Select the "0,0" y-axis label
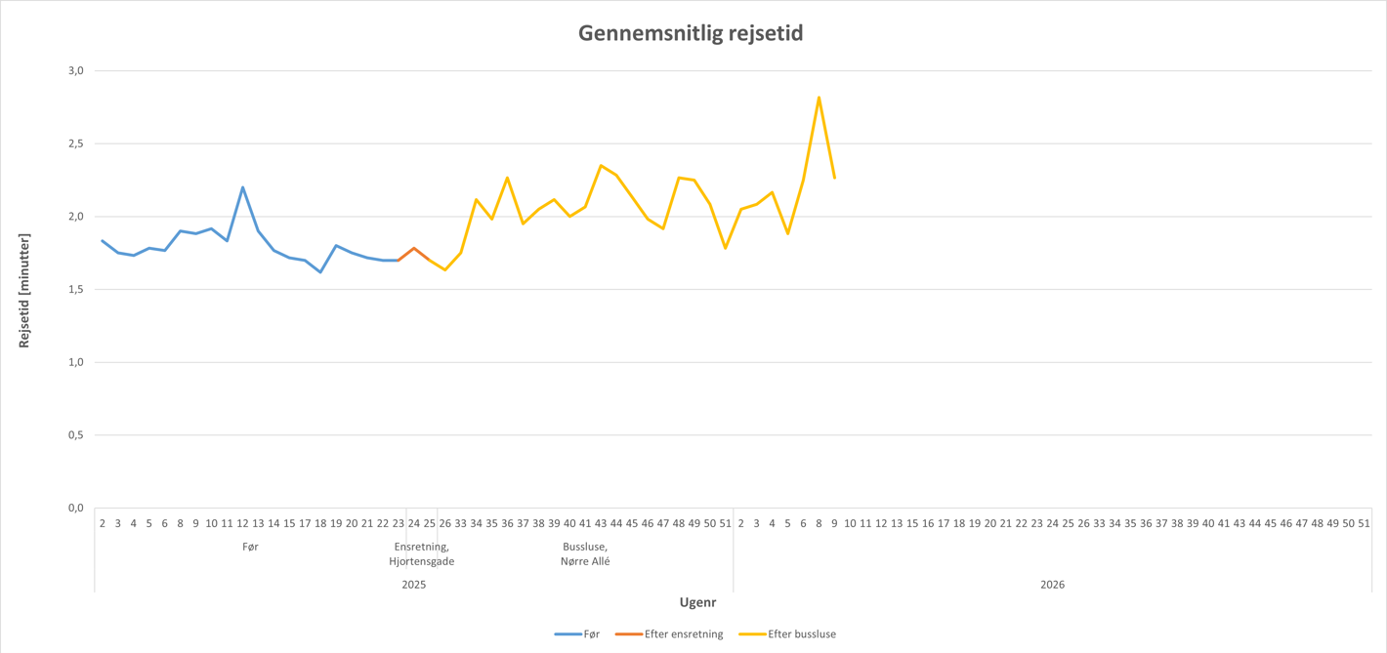The width and height of the screenshot is (1387, 653). click(76, 509)
